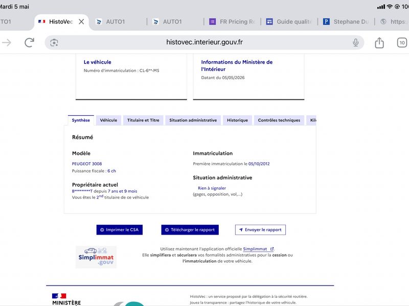Image resolution: width=409 pixels, height=306 pixels.
Task: Click the Rien à signaler status
Action: (x=212, y=188)
